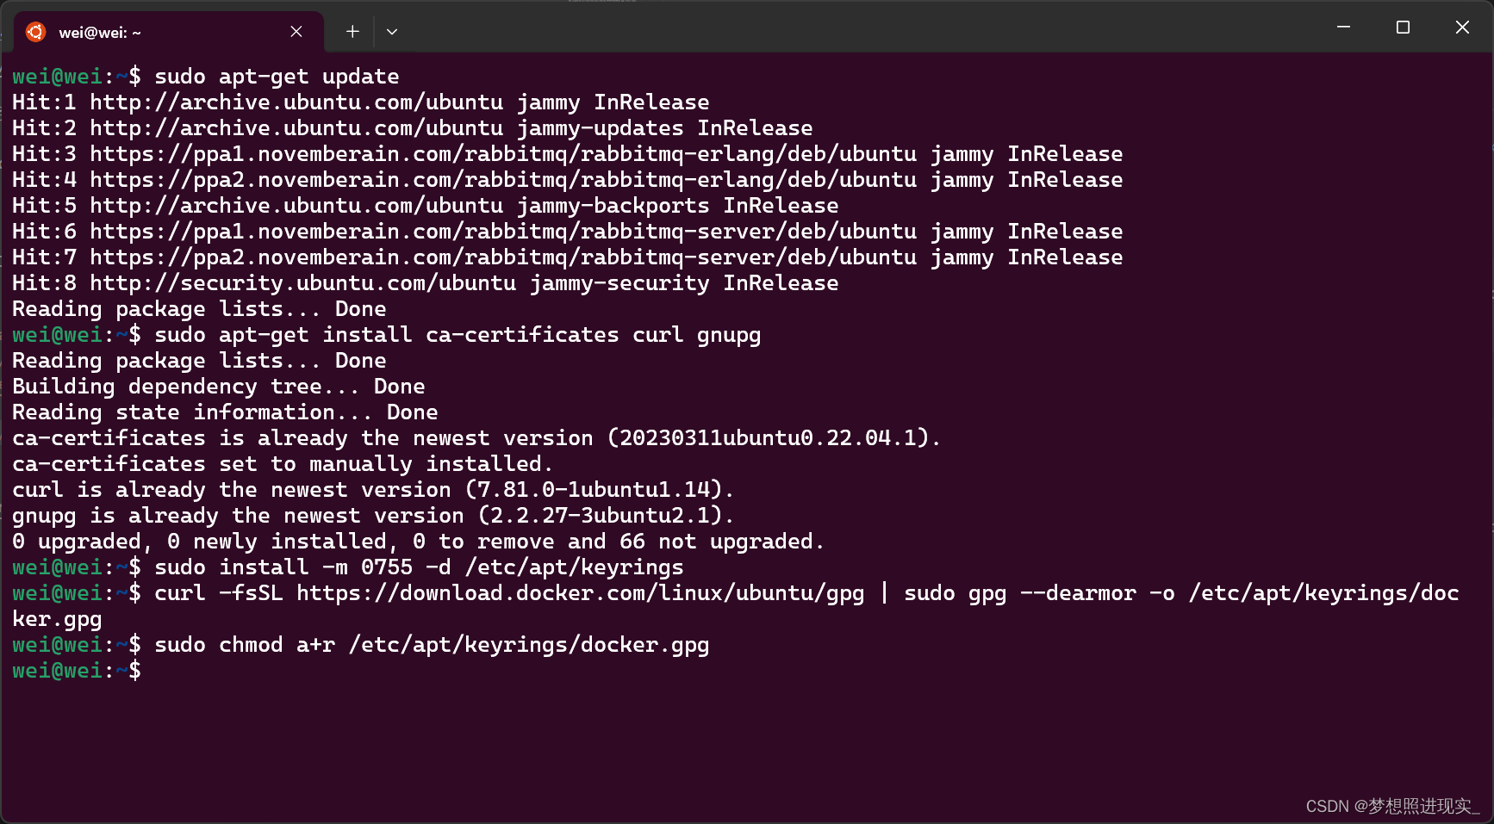Click the '0 upgraded, 0 newly installed' summary
The width and height of the screenshot is (1494, 824).
point(419,542)
